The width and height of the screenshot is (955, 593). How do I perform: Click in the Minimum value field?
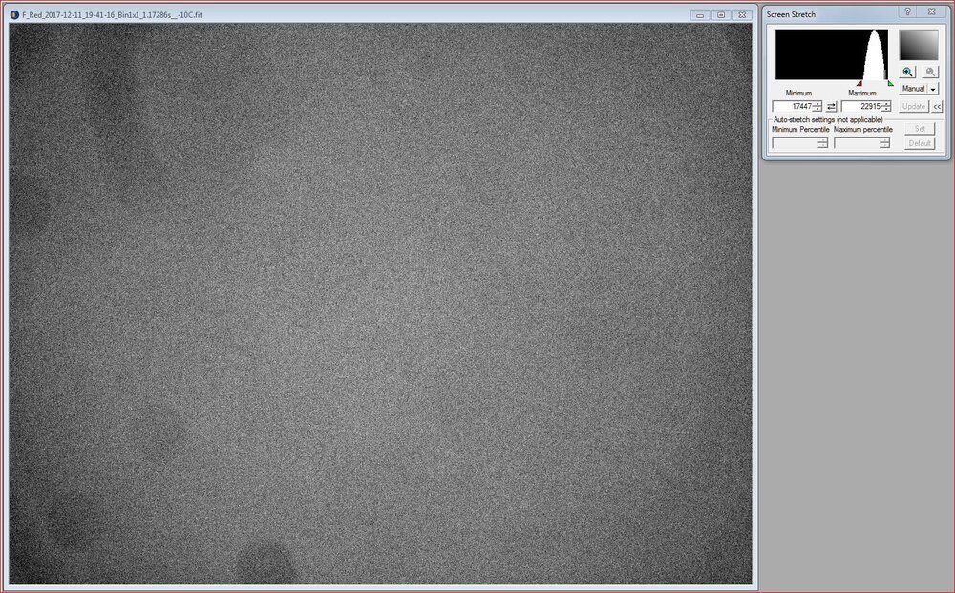tap(792, 106)
